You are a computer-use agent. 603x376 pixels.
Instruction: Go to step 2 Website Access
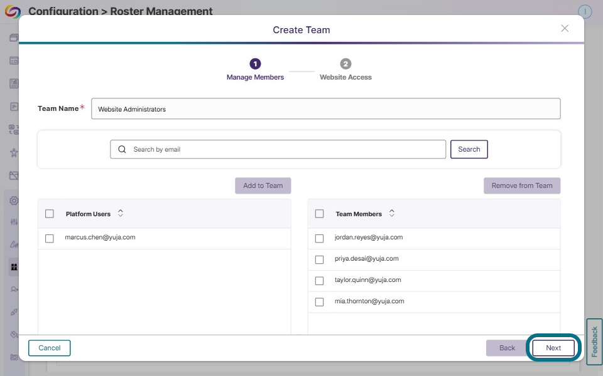[x=345, y=70]
